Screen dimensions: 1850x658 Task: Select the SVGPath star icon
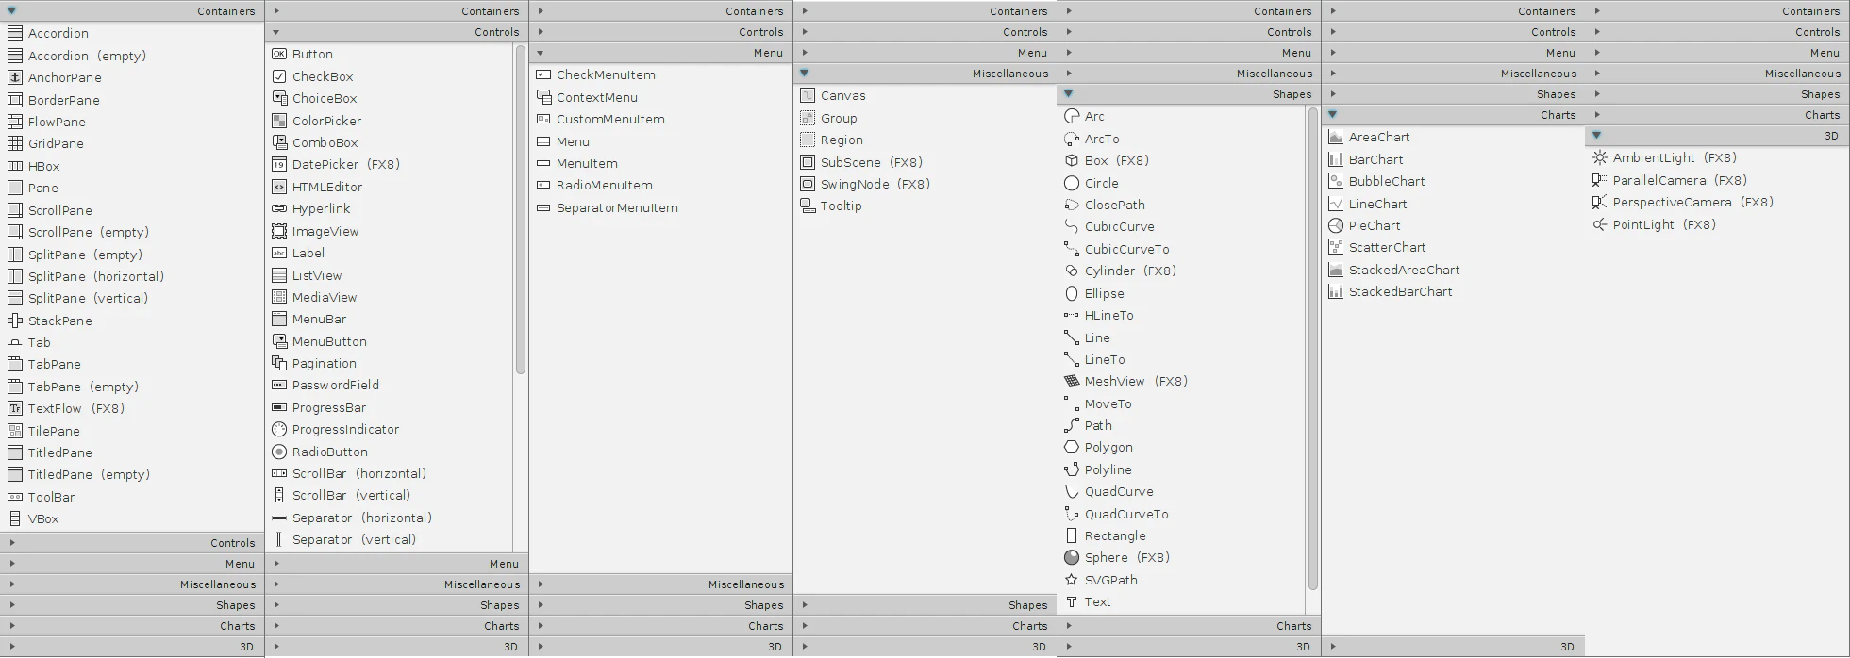pyautogui.click(x=1072, y=580)
